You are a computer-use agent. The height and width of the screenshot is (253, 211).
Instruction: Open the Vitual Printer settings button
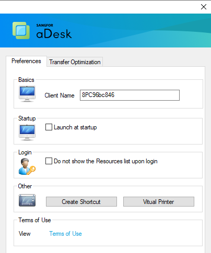(159, 202)
